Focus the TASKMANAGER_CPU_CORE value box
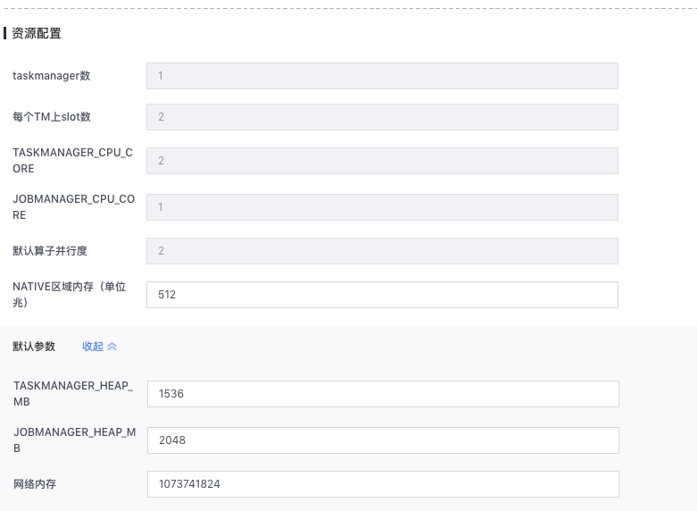This screenshot has width=697, height=511. point(382,161)
